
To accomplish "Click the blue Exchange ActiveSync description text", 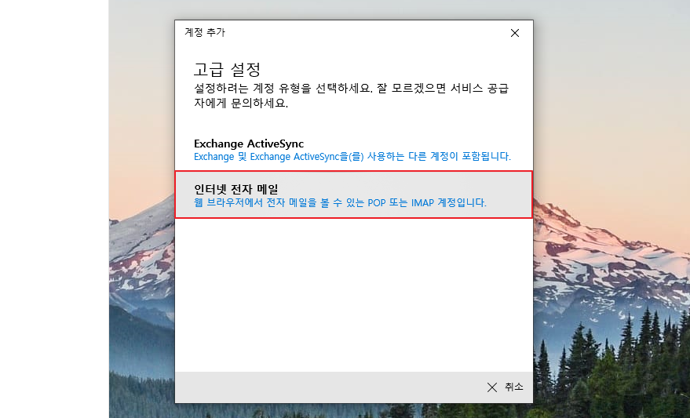I will point(352,157).
